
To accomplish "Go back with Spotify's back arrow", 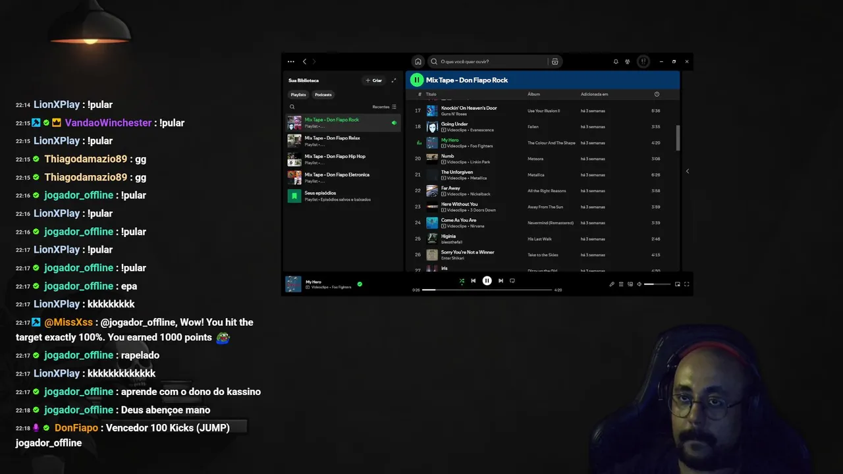I will 304,61.
